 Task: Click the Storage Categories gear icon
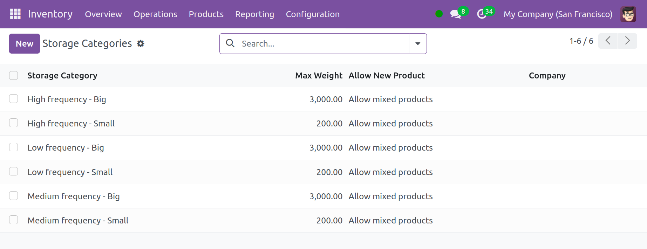click(x=141, y=43)
